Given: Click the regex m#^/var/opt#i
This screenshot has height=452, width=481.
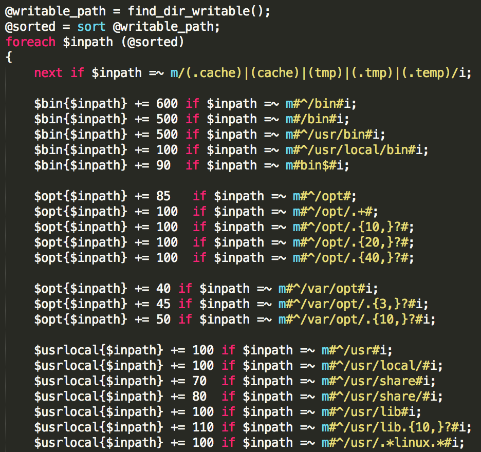Looking at the screenshot, I should tap(325, 289).
